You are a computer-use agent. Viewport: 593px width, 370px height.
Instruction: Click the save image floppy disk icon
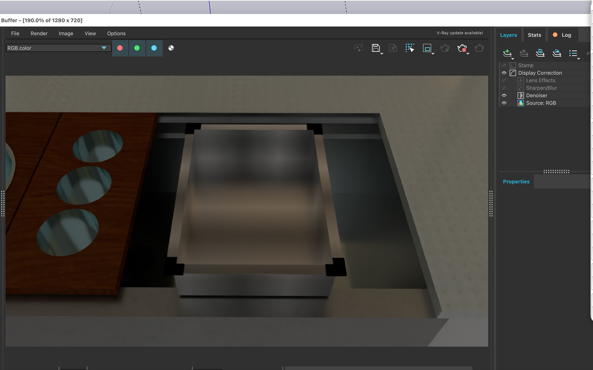[x=376, y=48]
